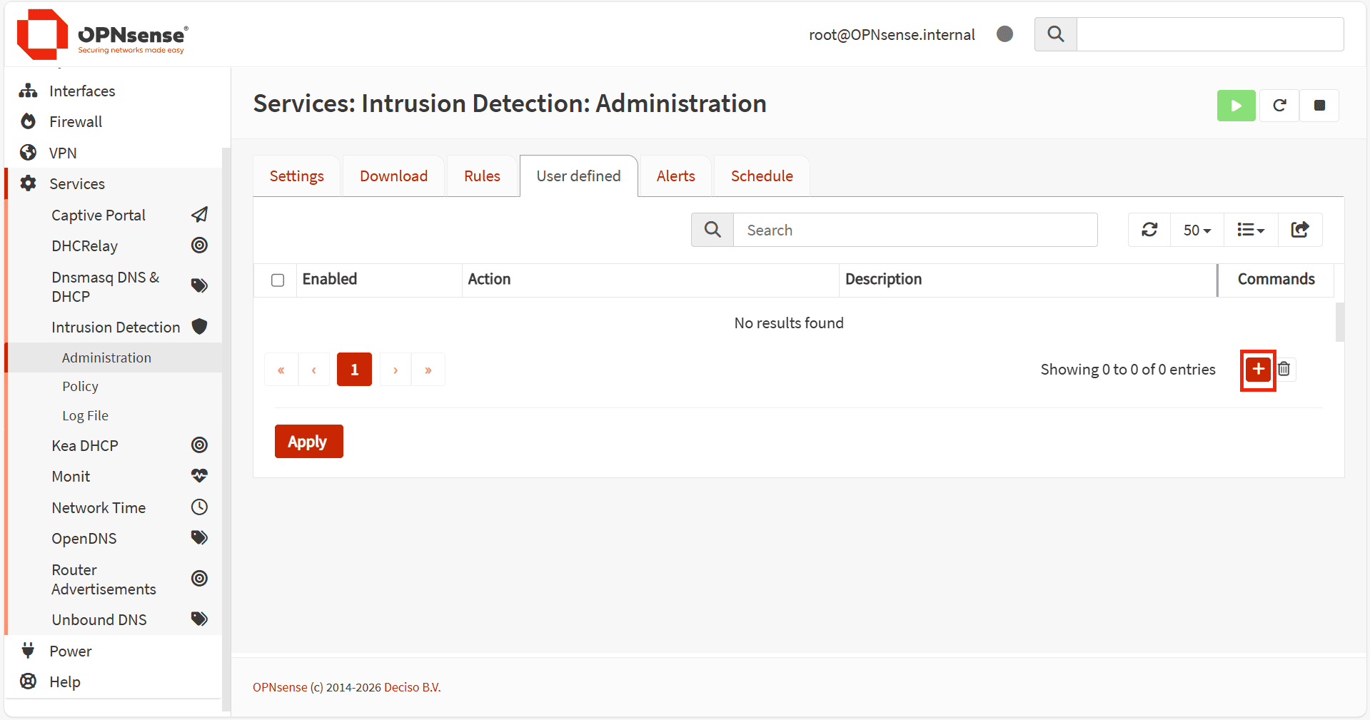Image resolution: width=1370 pixels, height=720 pixels.
Task: Open the 50 rows-per-page dropdown
Action: point(1197,230)
